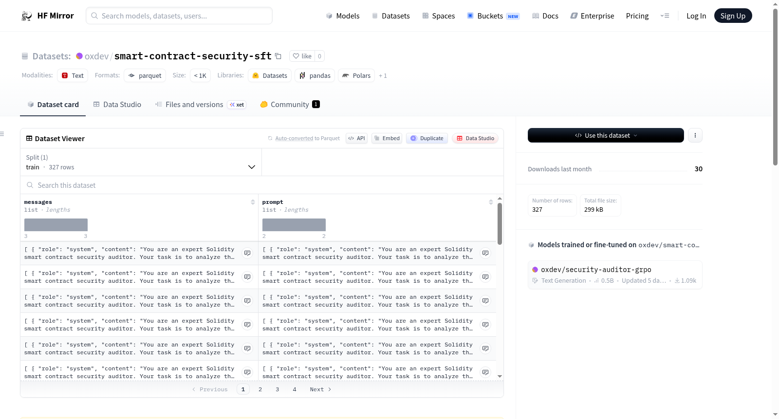Open full cell view for first messages row

(247, 253)
